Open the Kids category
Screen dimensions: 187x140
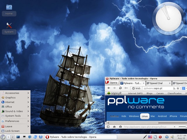(124, 116)
